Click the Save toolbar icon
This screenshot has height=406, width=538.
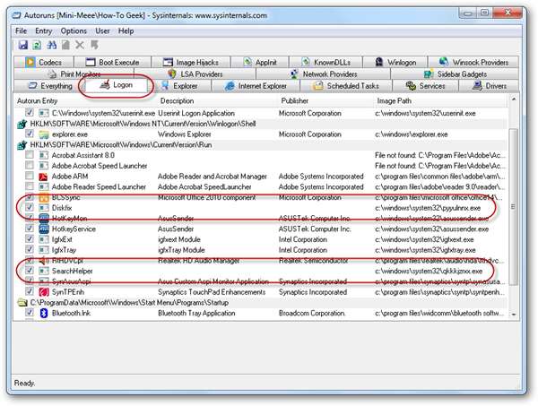[x=22, y=45]
